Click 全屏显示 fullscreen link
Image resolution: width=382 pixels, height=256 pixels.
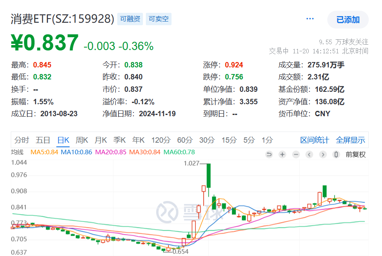[351, 140]
